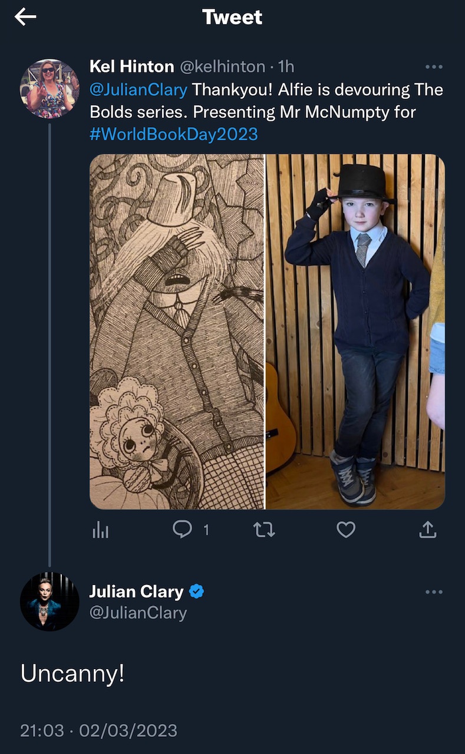Tap Julian Clary's blue verified badge
This screenshot has height=754, width=465.
point(197,591)
